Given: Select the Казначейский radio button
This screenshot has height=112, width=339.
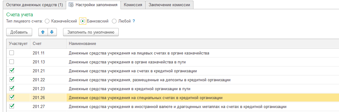Looking at the screenshot, I should tap(47, 21).
